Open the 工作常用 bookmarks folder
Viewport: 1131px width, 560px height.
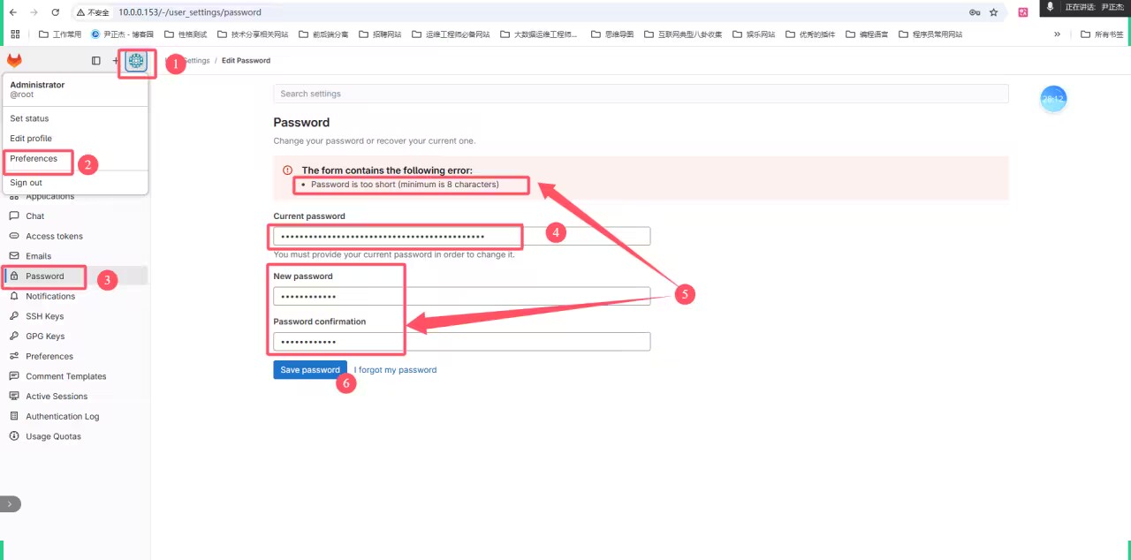[x=60, y=34]
